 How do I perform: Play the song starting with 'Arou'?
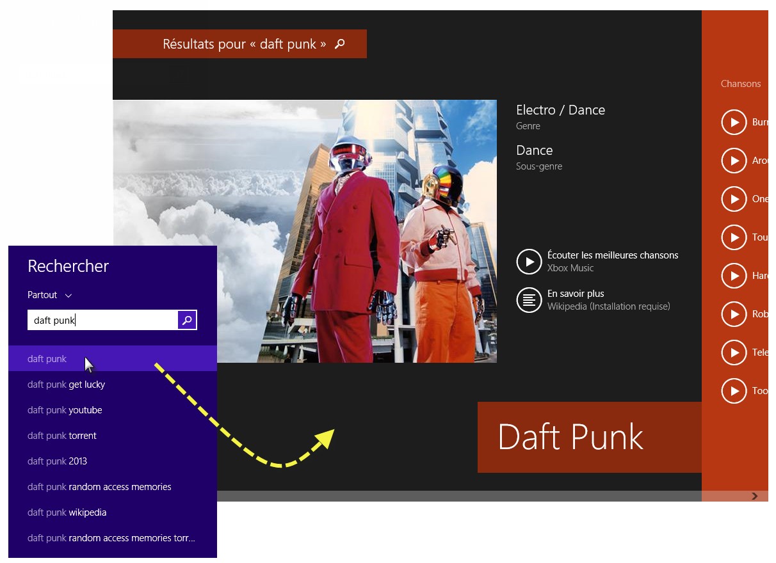coord(734,161)
